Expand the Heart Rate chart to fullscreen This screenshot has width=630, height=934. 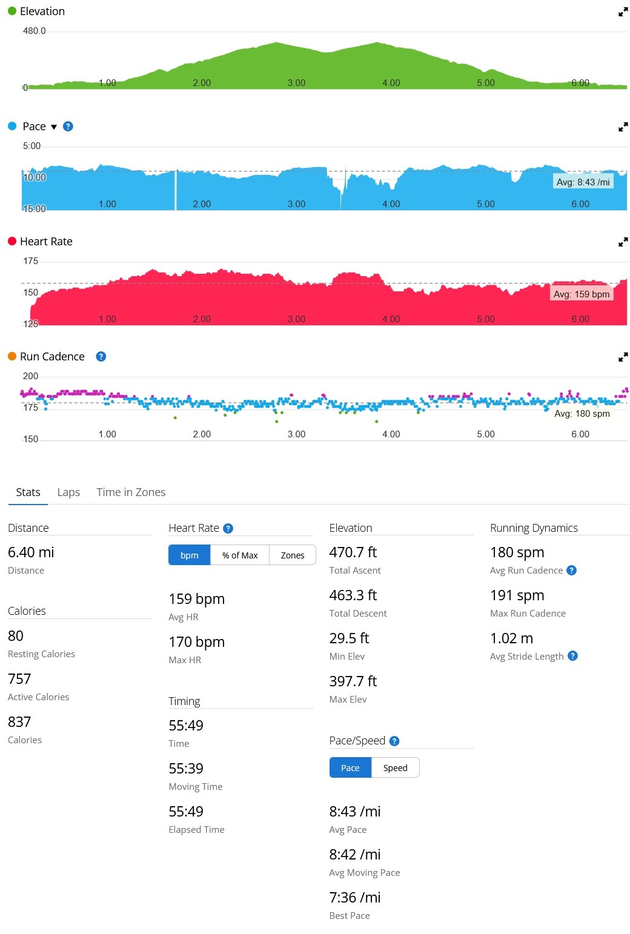click(x=623, y=242)
